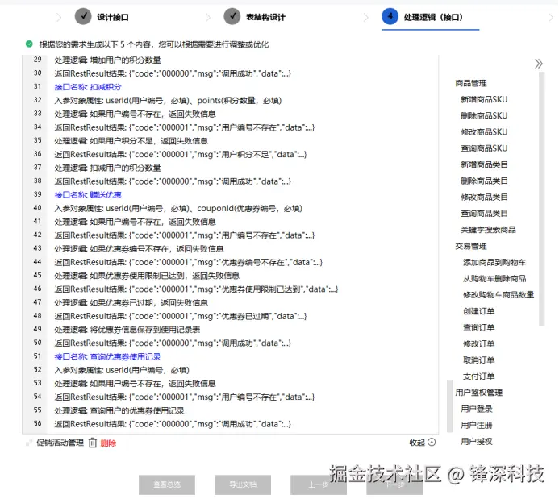Open 支付订单 in the tree
The height and width of the screenshot is (499, 559).
(478, 376)
